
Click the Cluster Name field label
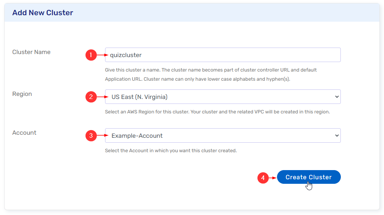pyautogui.click(x=31, y=52)
